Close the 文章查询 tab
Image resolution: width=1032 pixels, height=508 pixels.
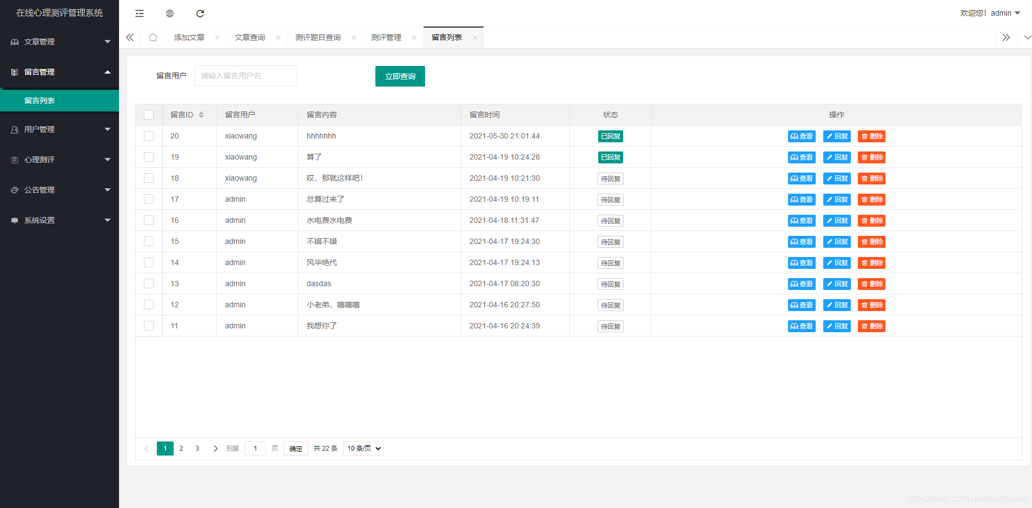pyautogui.click(x=278, y=37)
